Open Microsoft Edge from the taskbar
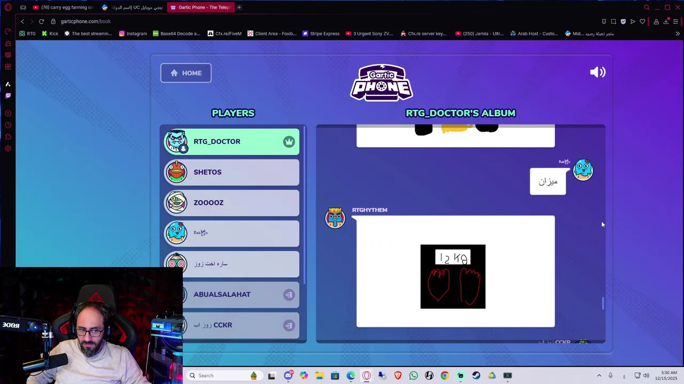 (x=351, y=375)
